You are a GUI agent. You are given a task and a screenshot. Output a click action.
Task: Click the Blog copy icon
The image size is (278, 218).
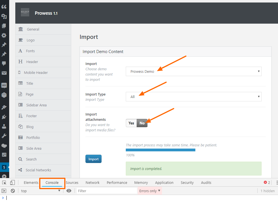pos(21,127)
